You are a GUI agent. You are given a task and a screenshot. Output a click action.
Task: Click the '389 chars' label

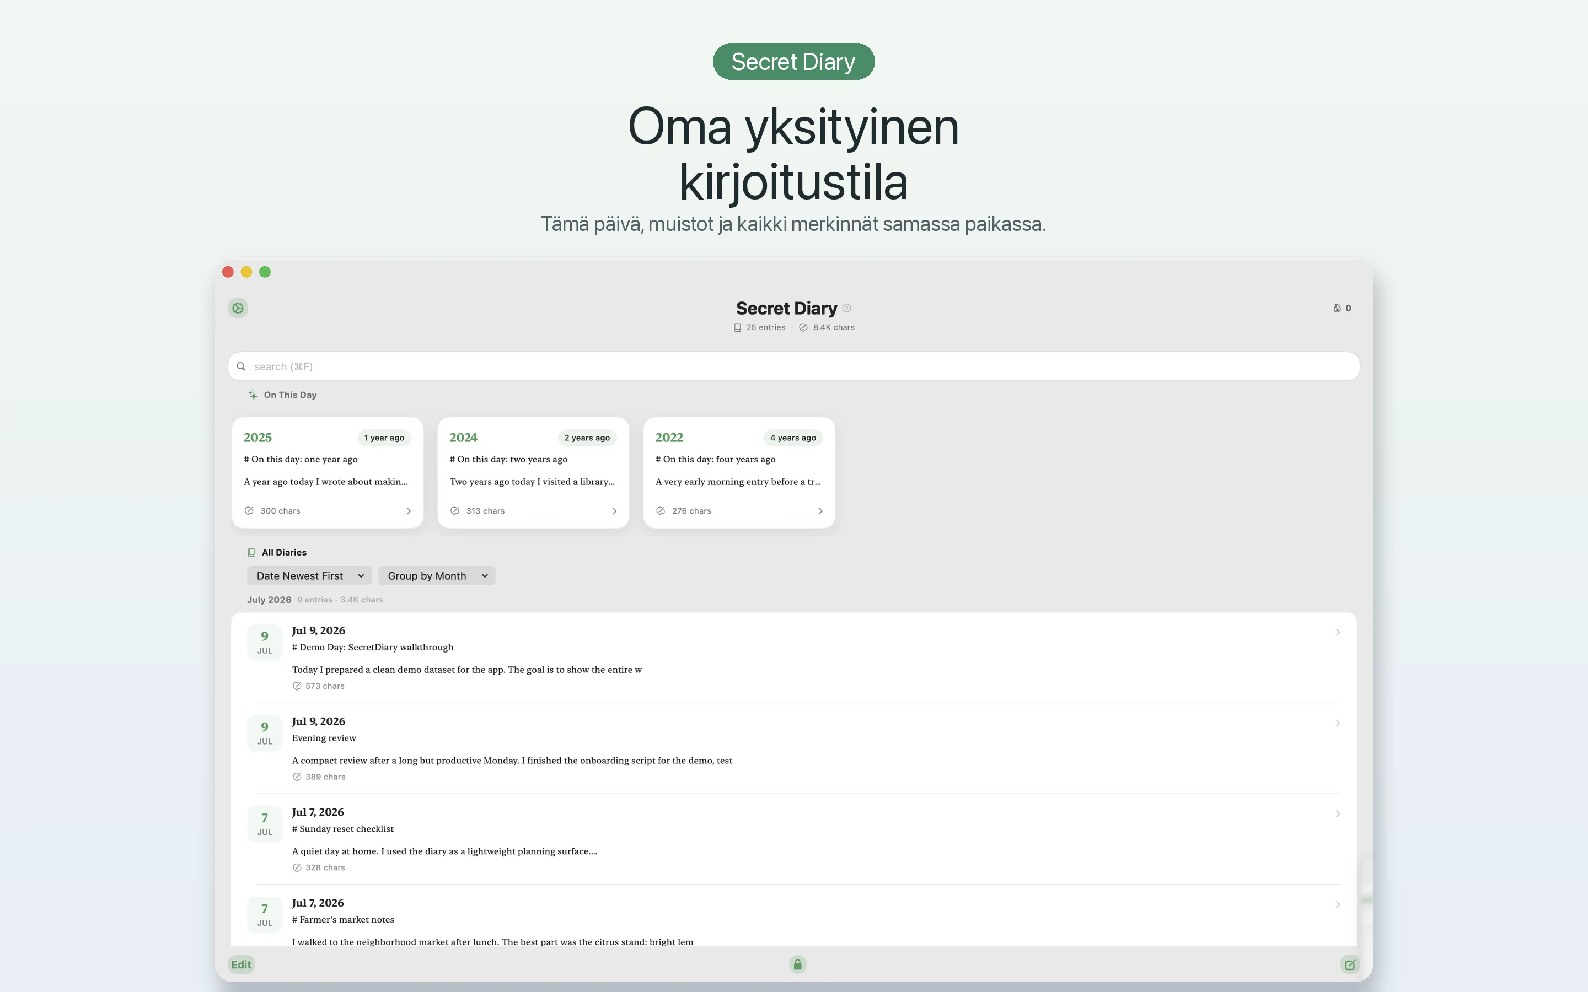click(x=325, y=776)
